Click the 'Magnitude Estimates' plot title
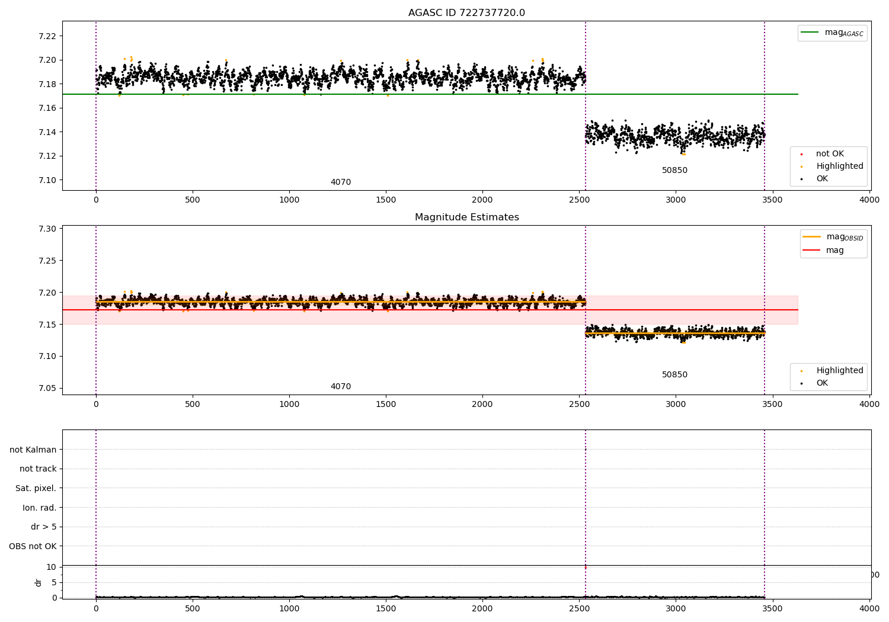The height and width of the screenshot is (622, 889). 466,217
